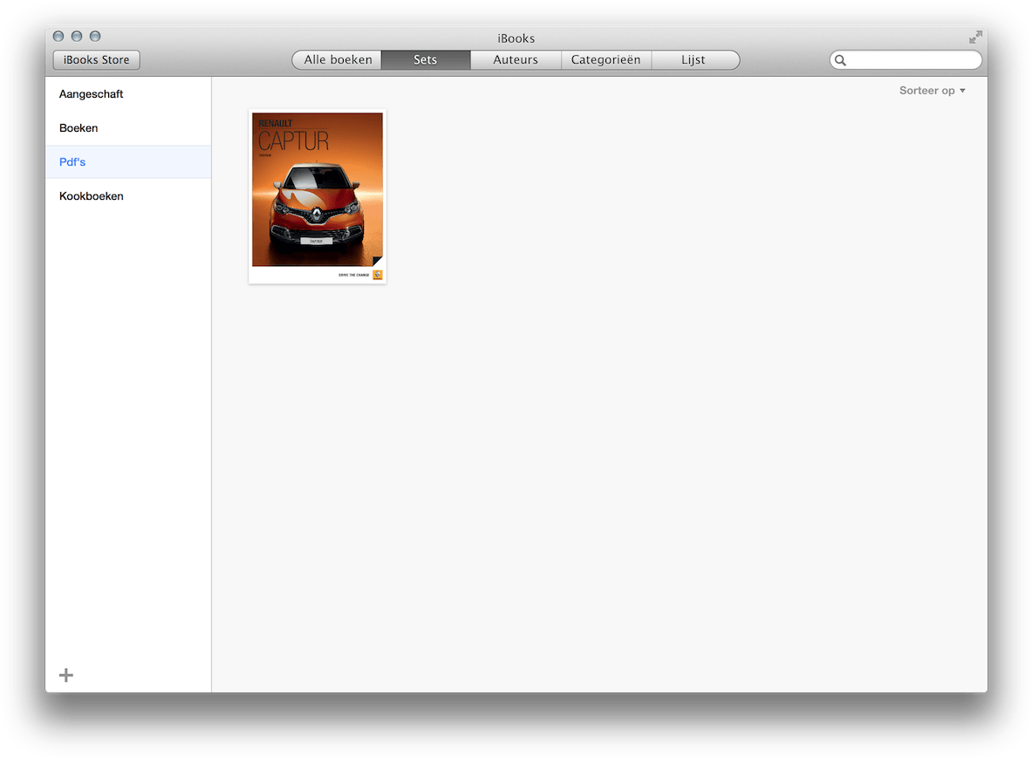Image resolution: width=1032 pixels, height=758 pixels.
Task: Click the search magnifier icon
Action: coord(840,59)
